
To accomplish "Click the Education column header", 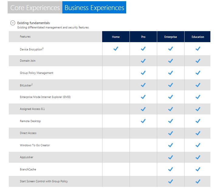I will [x=198, y=37].
